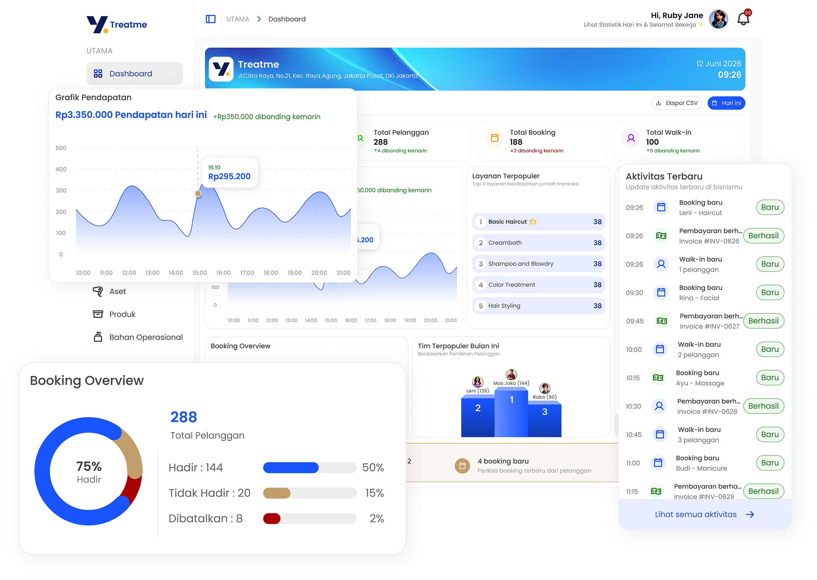Click the Baru badge for Rina - Facial
The height and width of the screenshot is (580, 817).
[x=770, y=293]
